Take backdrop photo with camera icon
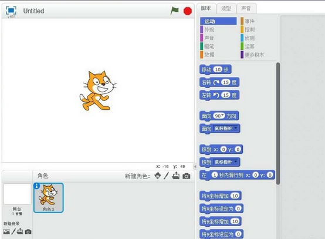The image size is (325, 239). [28, 231]
